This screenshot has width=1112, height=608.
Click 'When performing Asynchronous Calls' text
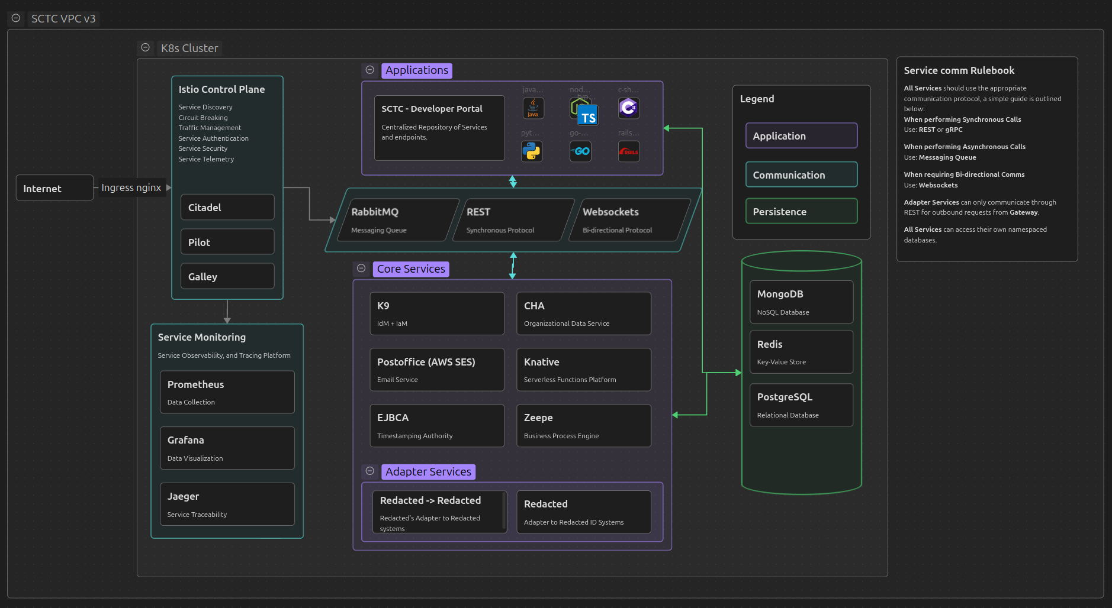(965, 147)
